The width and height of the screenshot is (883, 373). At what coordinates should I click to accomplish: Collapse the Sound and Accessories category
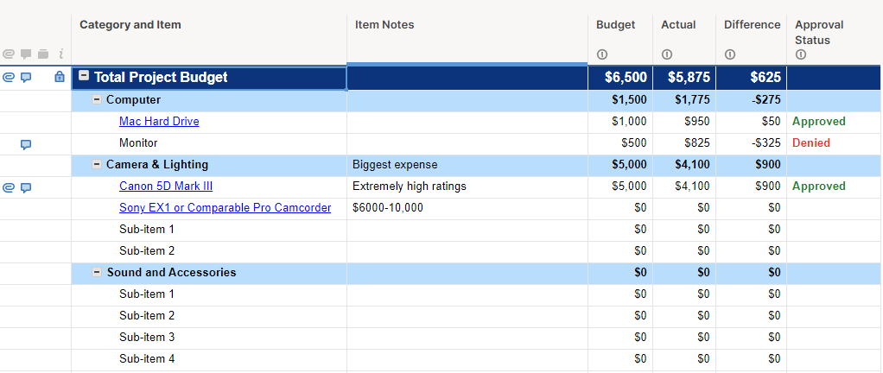[97, 273]
